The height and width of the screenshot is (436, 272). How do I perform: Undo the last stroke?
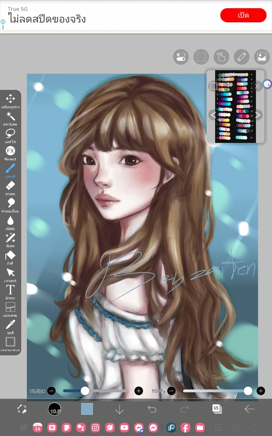click(152, 409)
